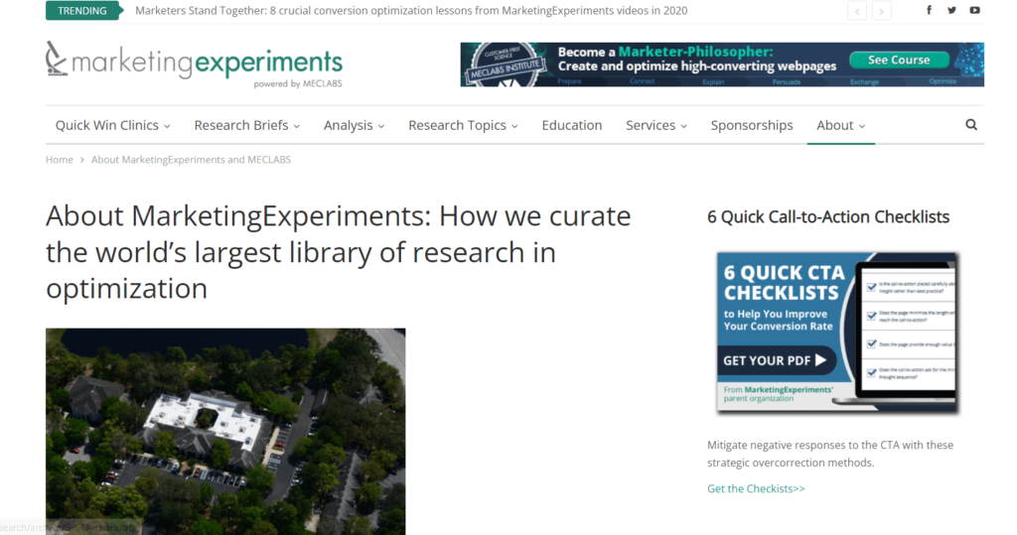Image resolution: width=1017 pixels, height=535 pixels.
Task: Show next trending headline arrow
Action: click(882, 11)
